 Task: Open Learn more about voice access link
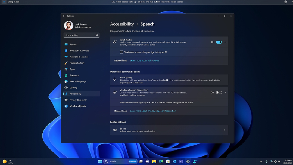145,60
